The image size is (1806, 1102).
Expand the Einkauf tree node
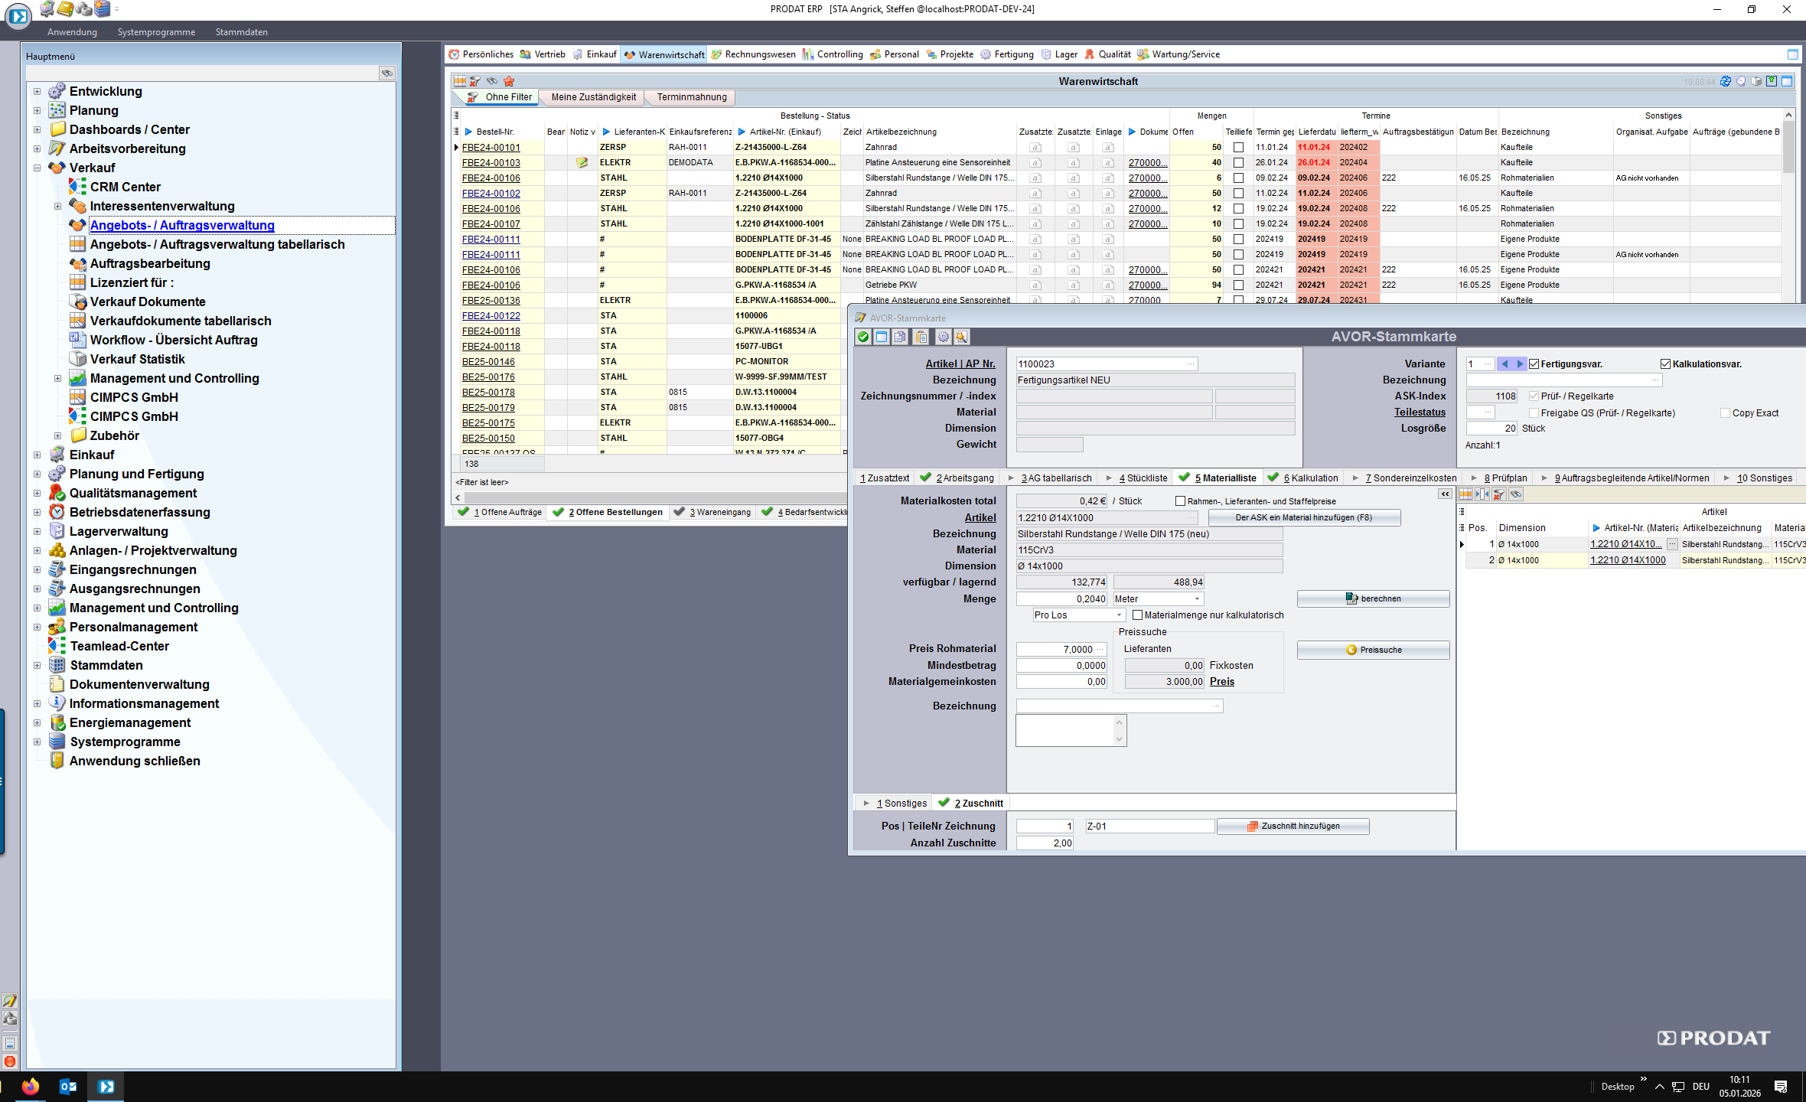point(37,455)
